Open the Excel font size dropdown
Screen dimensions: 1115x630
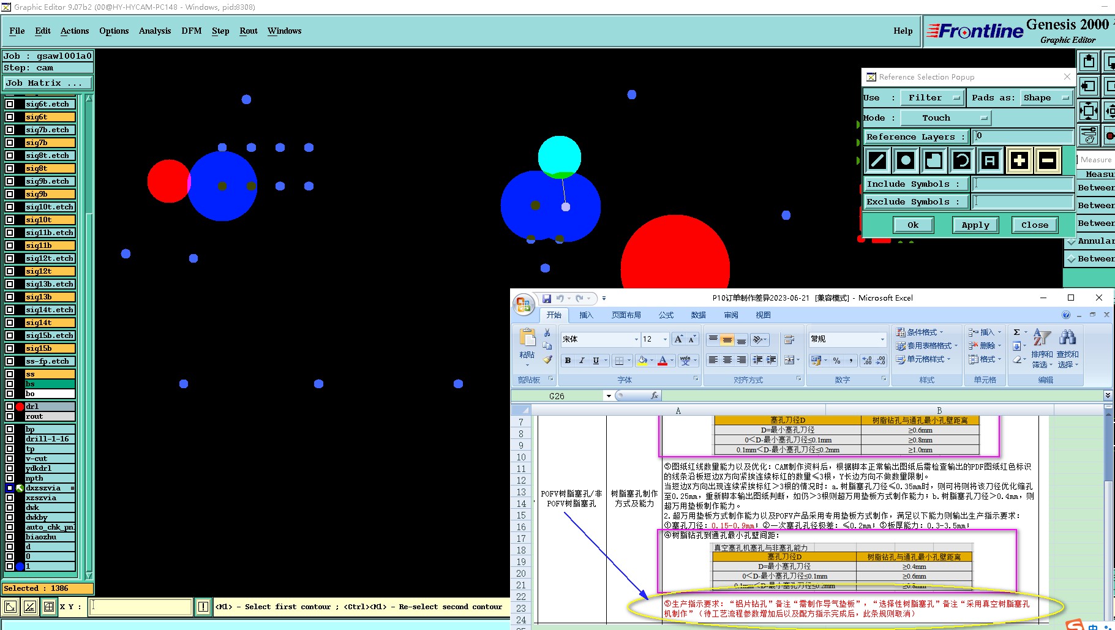[666, 339]
